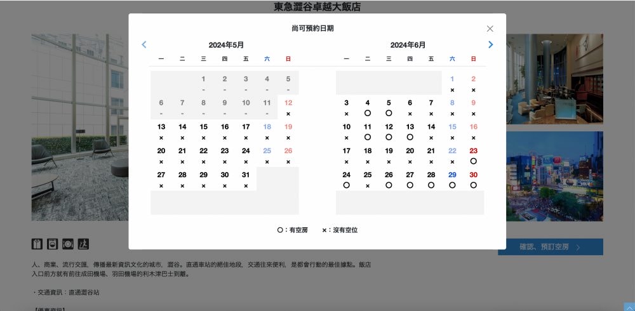Click May 12 with no vacancy

(288, 108)
